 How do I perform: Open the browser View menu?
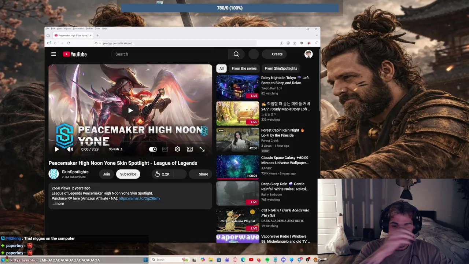pyautogui.click(x=59, y=29)
